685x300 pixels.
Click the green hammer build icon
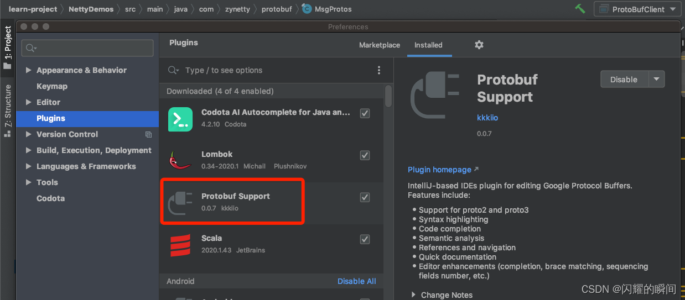(580, 9)
